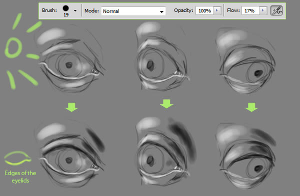The height and width of the screenshot is (196, 300).
Task: Expand the Opacity slider arrow
Action: pyautogui.click(x=217, y=10)
